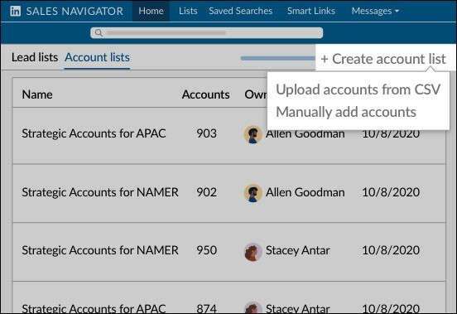Click the Create account list button

pos(383,59)
